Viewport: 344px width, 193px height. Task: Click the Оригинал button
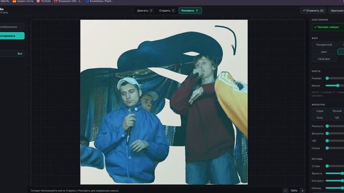pos(336,11)
